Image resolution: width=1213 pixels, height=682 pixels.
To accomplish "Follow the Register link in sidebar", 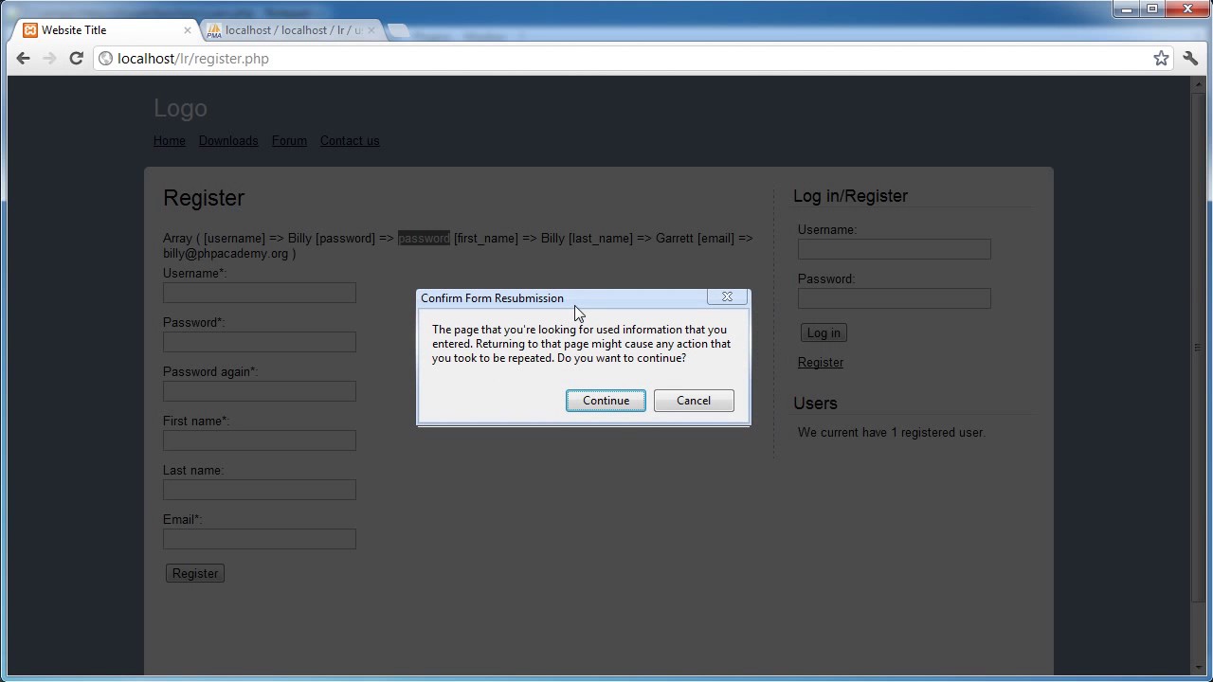I will coord(821,363).
